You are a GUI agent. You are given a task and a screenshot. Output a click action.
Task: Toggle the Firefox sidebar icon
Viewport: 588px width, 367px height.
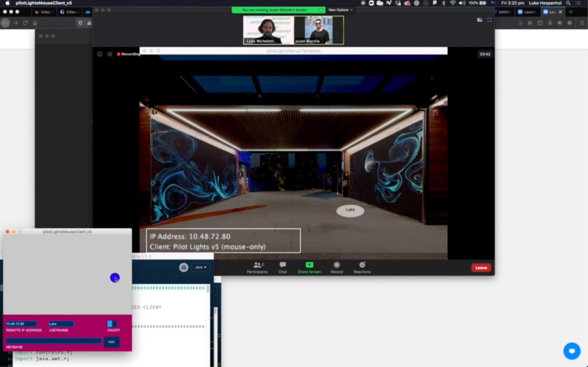coord(540,23)
